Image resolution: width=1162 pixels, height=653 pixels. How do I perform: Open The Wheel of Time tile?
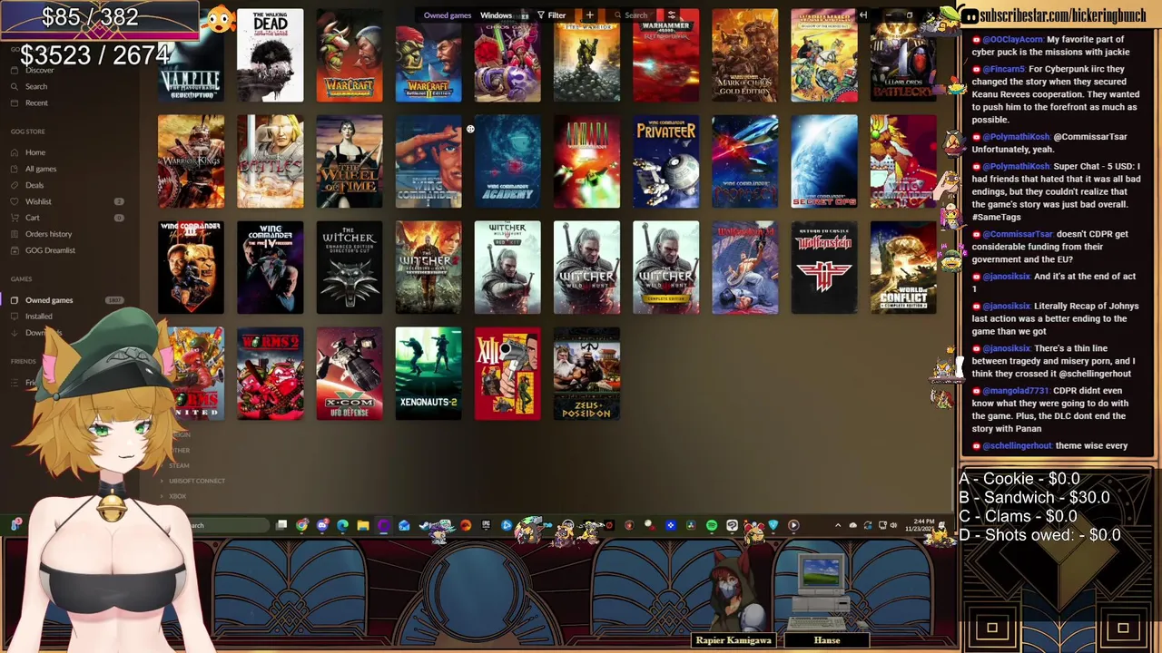tap(350, 161)
